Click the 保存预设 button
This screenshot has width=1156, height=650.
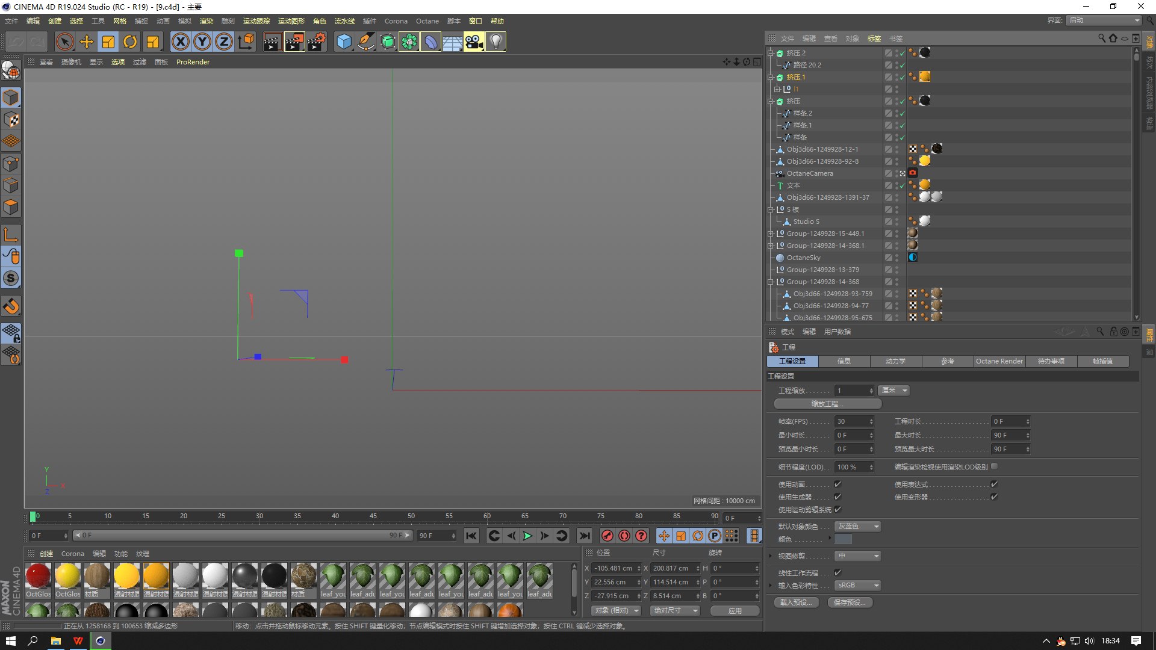click(850, 602)
